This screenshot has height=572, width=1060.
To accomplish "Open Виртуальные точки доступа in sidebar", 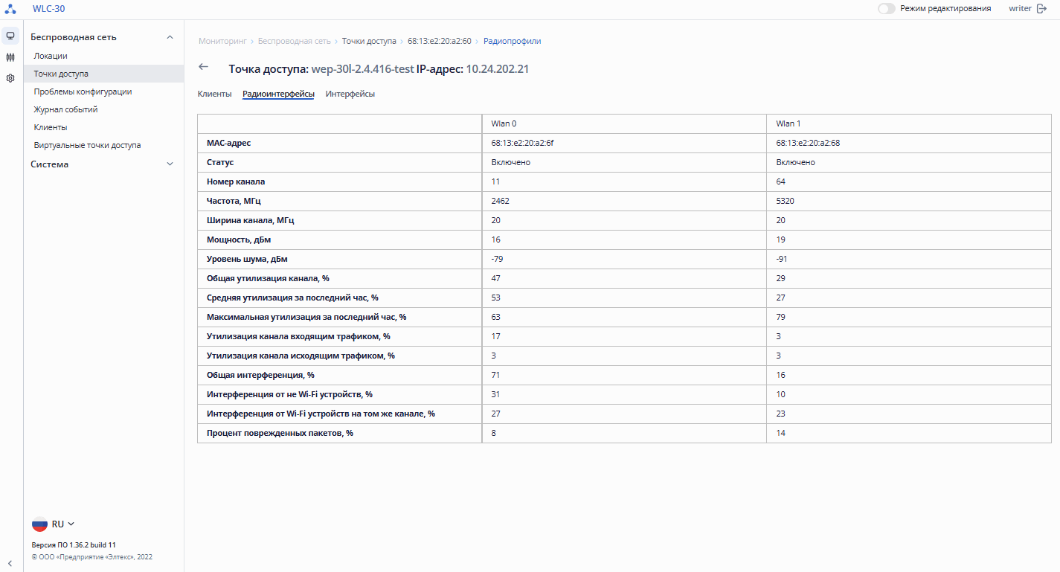I will coord(87,145).
